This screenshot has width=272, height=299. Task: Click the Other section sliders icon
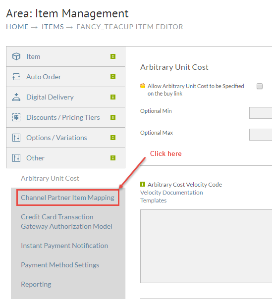click(x=16, y=158)
